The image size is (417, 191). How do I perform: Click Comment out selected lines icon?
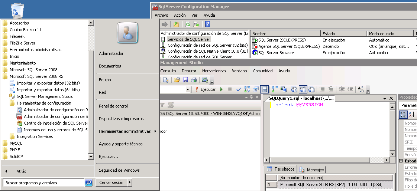(322, 89)
